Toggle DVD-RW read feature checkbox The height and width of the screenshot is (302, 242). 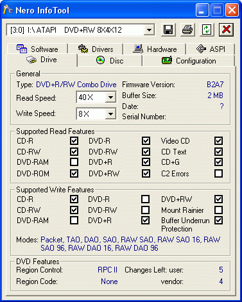click(x=146, y=152)
